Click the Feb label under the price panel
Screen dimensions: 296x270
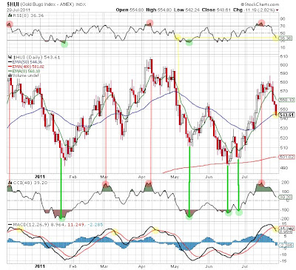click(73, 177)
